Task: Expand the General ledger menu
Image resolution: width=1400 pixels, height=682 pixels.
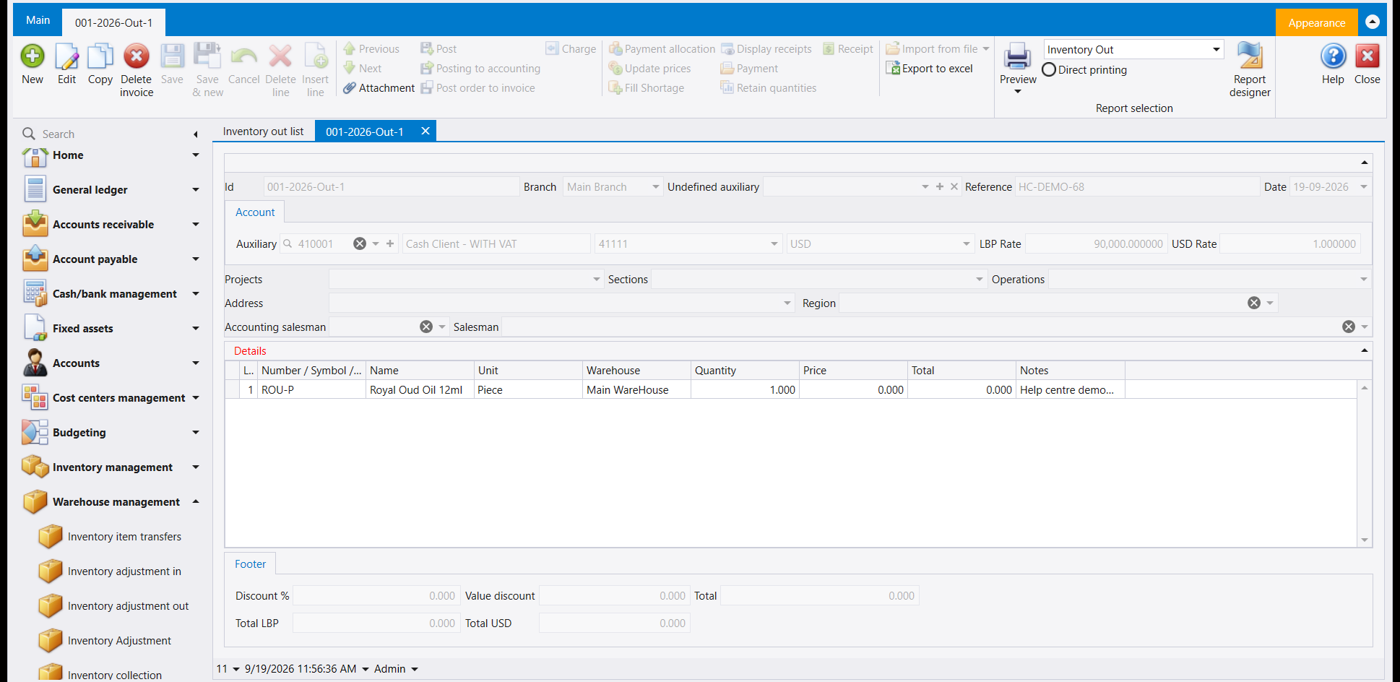Action: [196, 190]
